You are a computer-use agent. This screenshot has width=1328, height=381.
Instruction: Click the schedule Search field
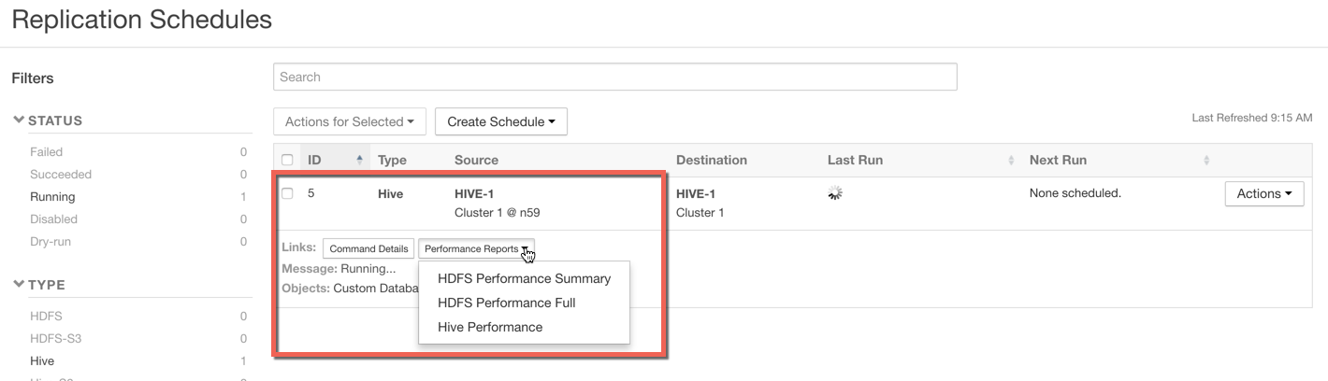tap(614, 77)
